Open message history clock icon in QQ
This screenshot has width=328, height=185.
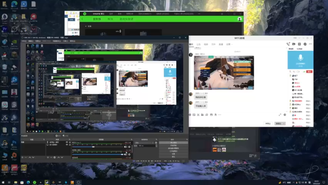point(285,115)
